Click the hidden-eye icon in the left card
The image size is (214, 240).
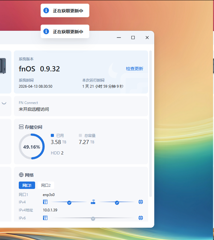pyautogui.click(x=4, y=103)
